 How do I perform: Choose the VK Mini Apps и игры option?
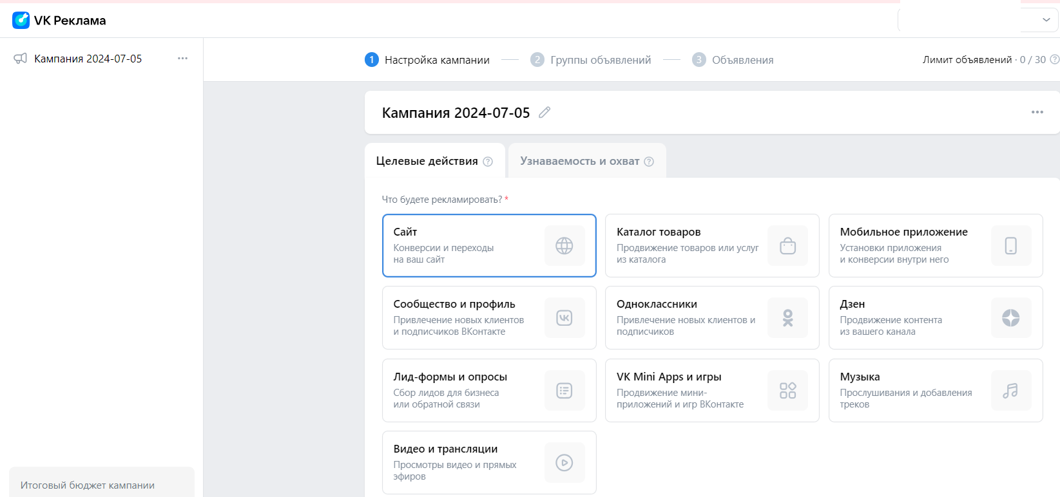tap(712, 391)
